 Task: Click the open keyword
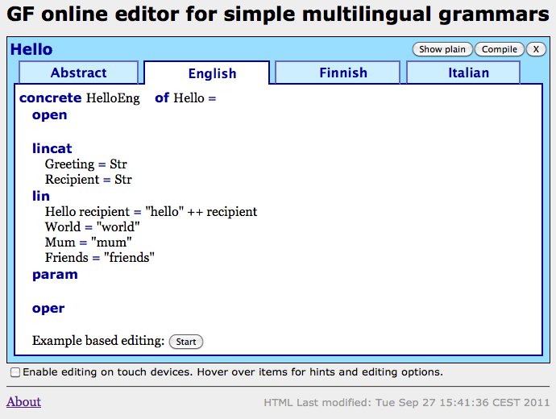tap(50, 115)
